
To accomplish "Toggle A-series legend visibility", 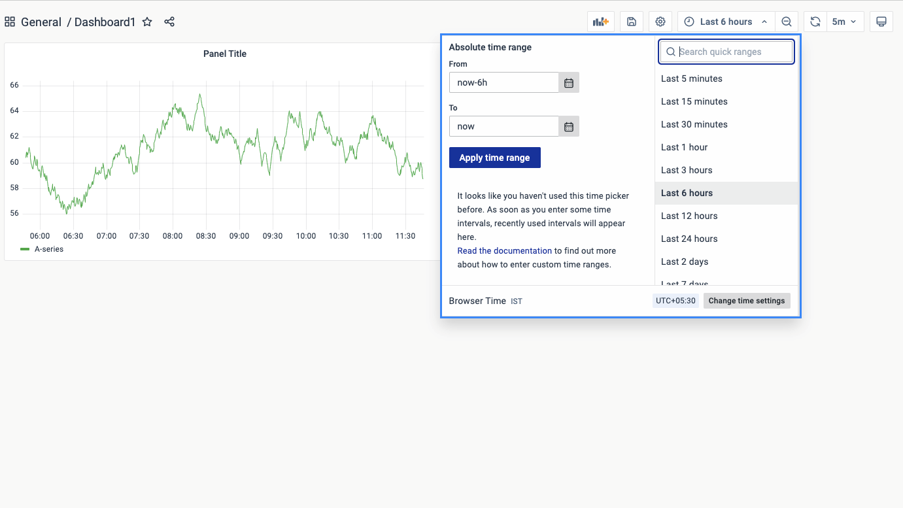I will point(48,249).
